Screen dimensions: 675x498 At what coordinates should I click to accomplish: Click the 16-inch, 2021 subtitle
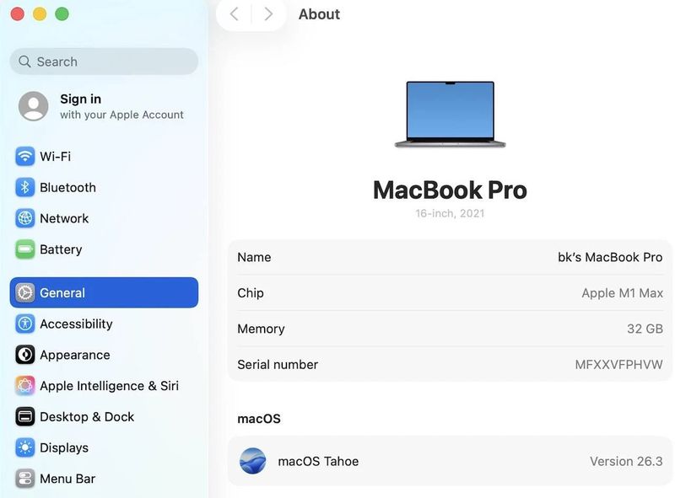click(450, 213)
